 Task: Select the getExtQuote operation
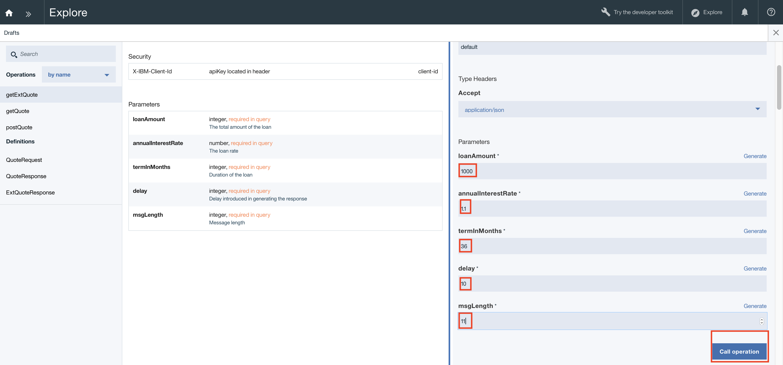61,95
